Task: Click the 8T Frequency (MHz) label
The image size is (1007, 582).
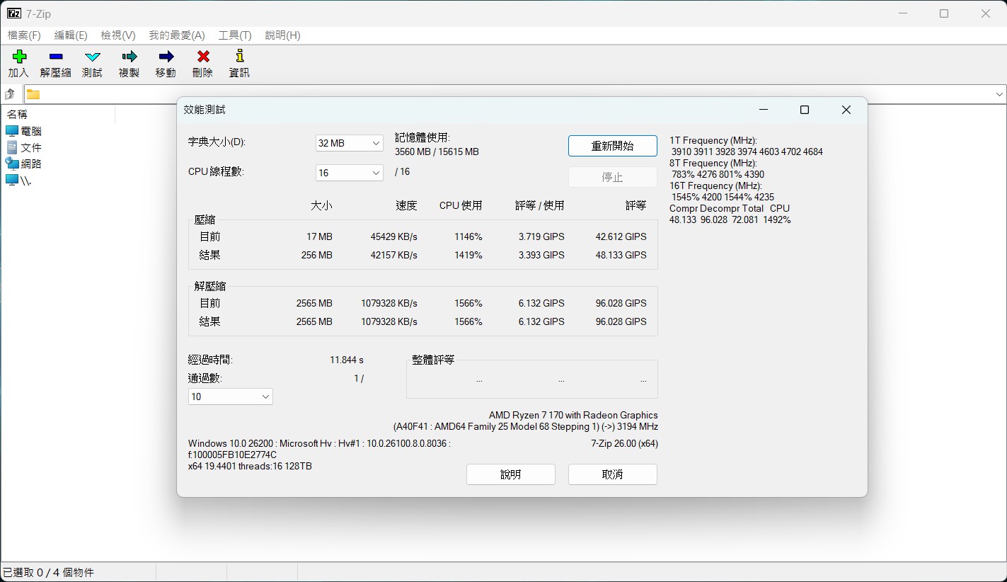Action: click(713, 163)
